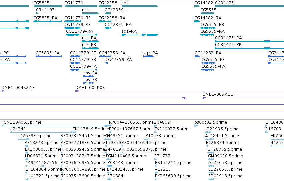Screen dimensions: 284x181
Task: Select the CG14282 gene label
Action: pyautogui.click(x=204, y=3)
